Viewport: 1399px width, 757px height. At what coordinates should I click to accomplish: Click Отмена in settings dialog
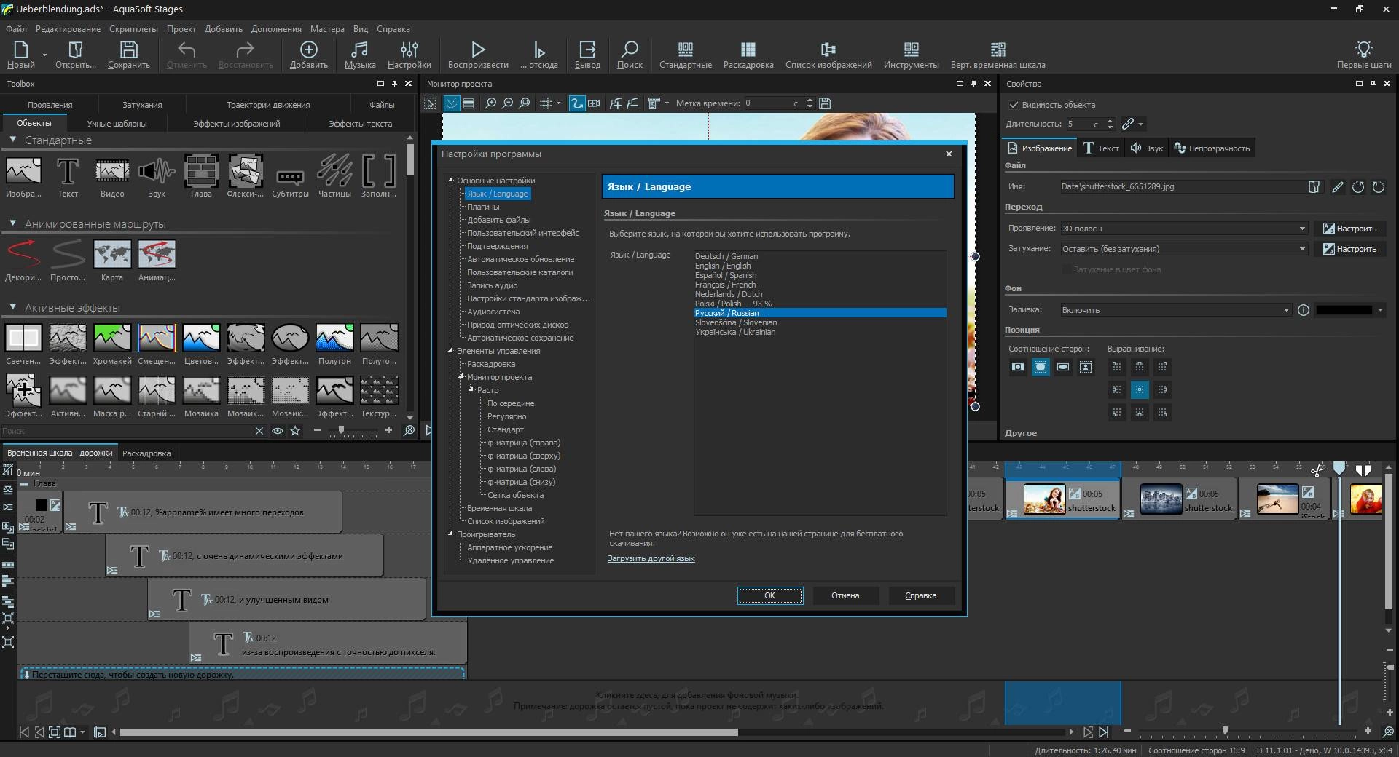tap(845, 595)
